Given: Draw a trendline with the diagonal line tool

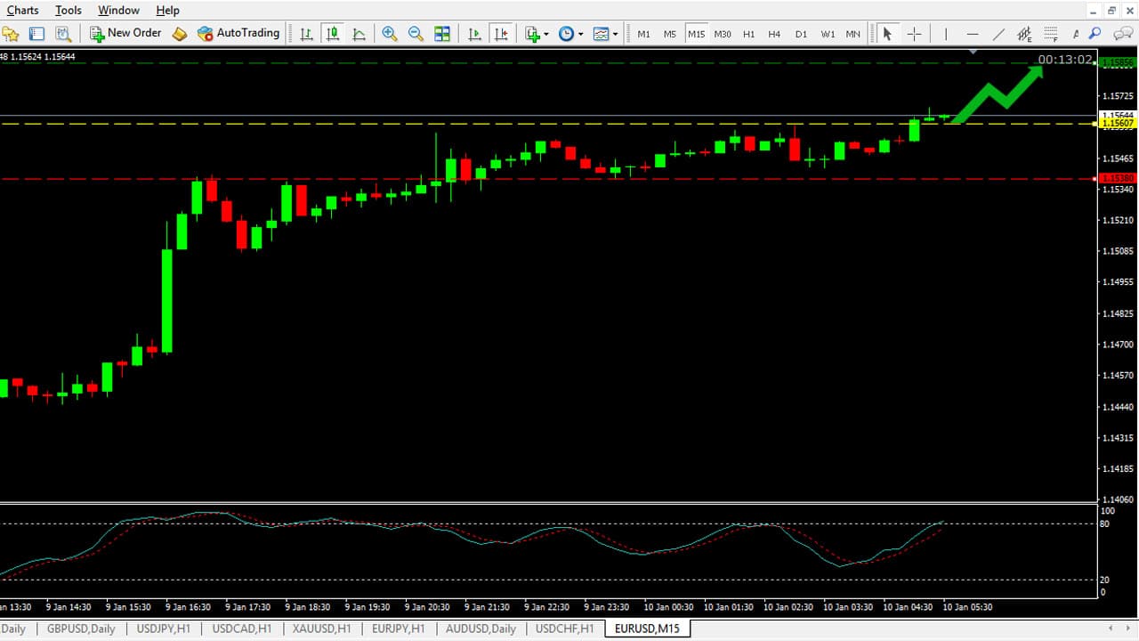Looking at the screenshot, I should coord(998,34).
